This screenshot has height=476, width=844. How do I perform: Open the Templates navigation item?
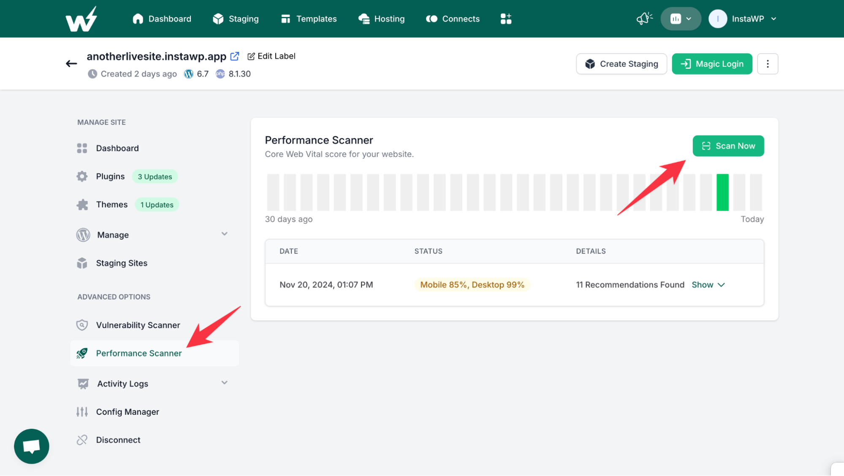pos(309,19)
